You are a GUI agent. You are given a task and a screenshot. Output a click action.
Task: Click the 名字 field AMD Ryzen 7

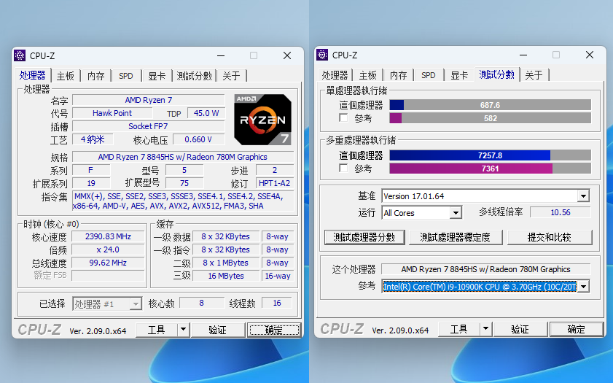(x=149, y=100)
